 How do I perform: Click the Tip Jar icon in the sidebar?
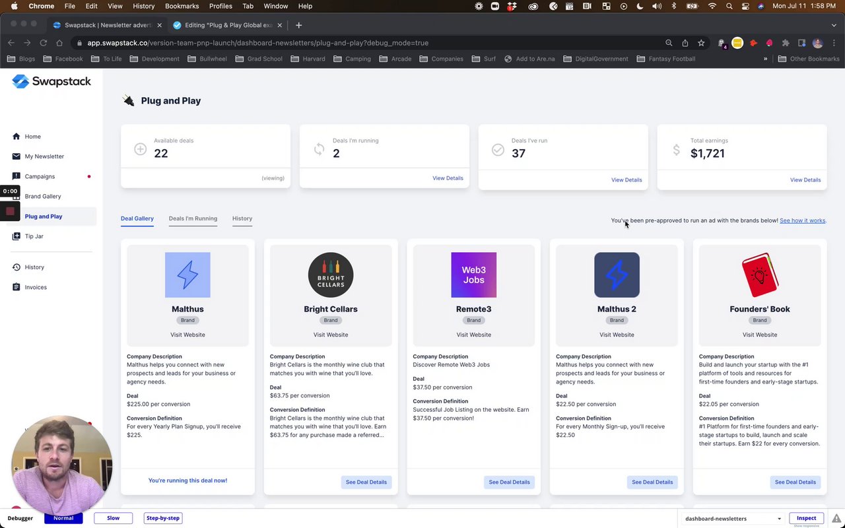click(x=17, y=236)
